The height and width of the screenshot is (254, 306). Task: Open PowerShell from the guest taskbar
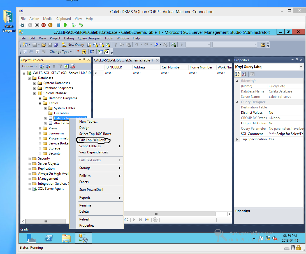49,238
